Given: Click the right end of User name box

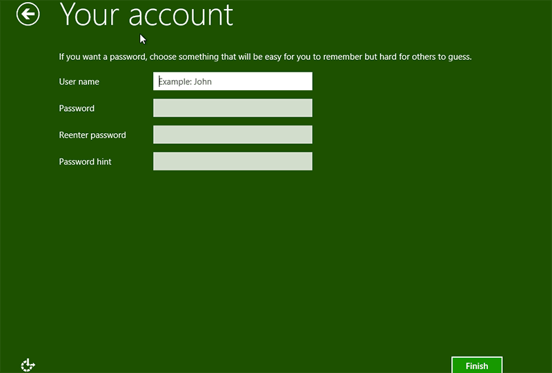Looking at the screenshot, I should [x=304, y=81].
